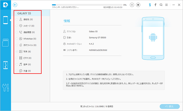Click the found files 116.08KB status text
Screen dimensions: 183x111
pos(97,106)
